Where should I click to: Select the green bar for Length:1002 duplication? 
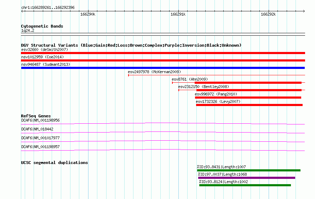[245, 185]
